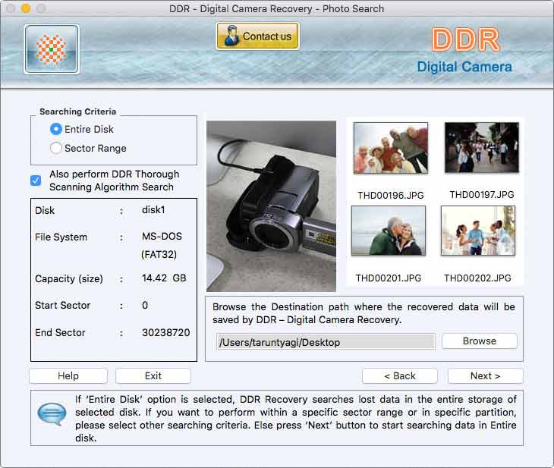Select the THD00197.JPG thumbnail
The height and width of the screenshot is (468, 554).
[x=482, y=147]
